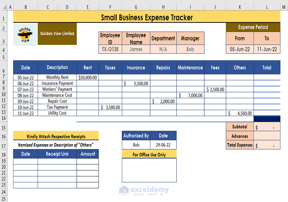The height and width of the screenshot is (202, 288).
Task: Click the Repairs column header
Action: [x=163, y=67]
